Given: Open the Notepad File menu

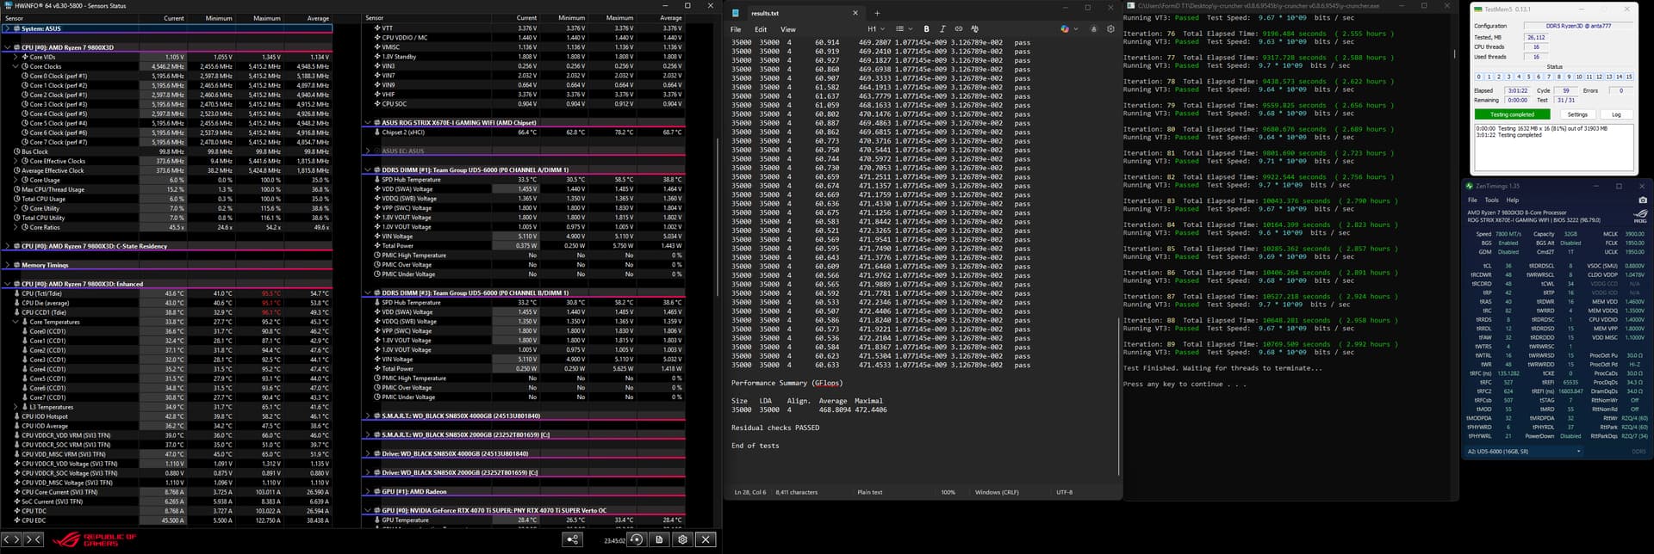Looking at the screenshot, I should [736, 29].
